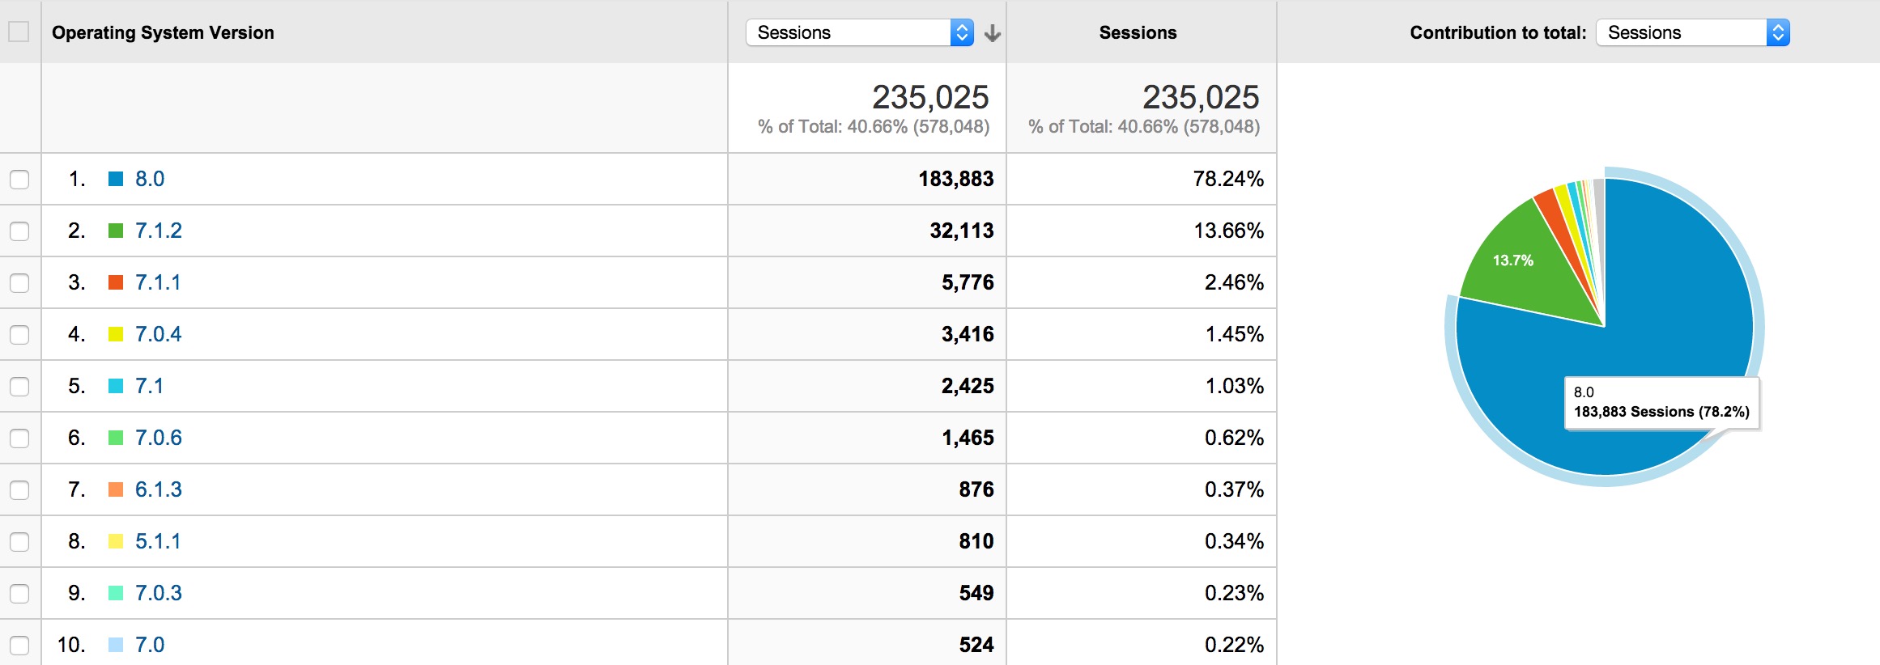Check the checkbox next to version 8.0
Viewport: 1880px width, 665px height.
[x=19, y=179]
